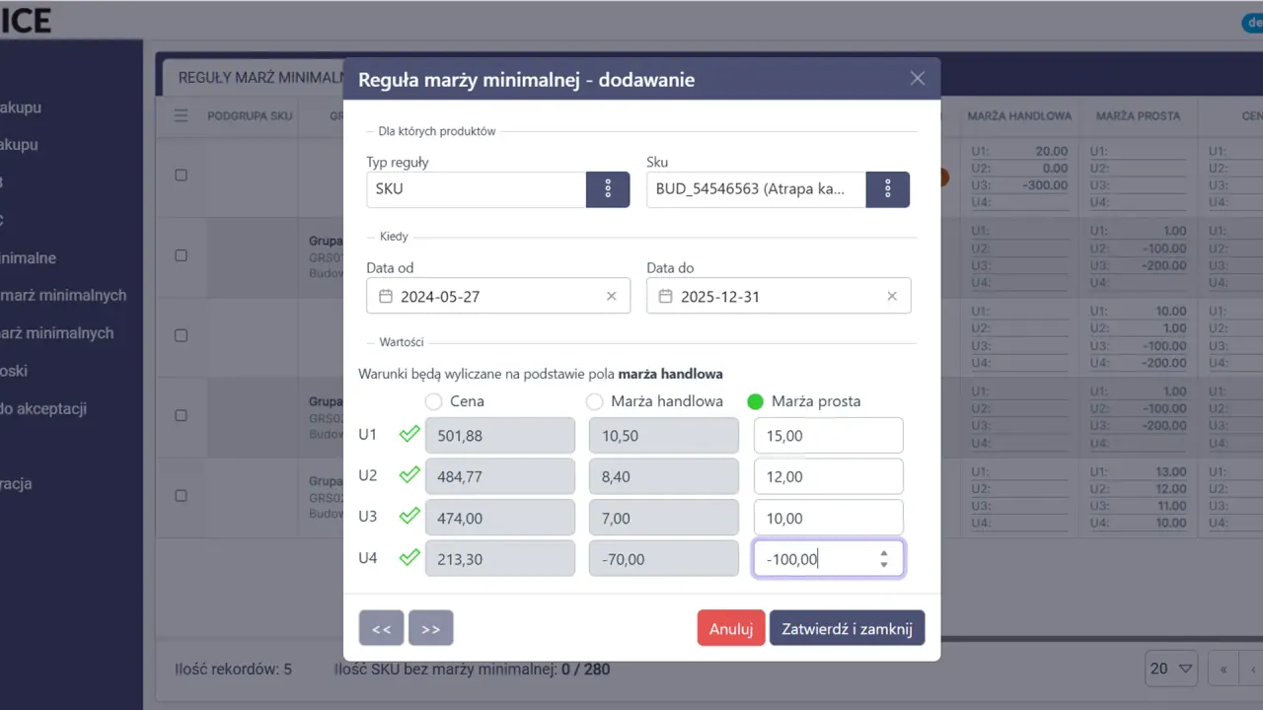Increment the U4 Marża prosta stepper

884,553
